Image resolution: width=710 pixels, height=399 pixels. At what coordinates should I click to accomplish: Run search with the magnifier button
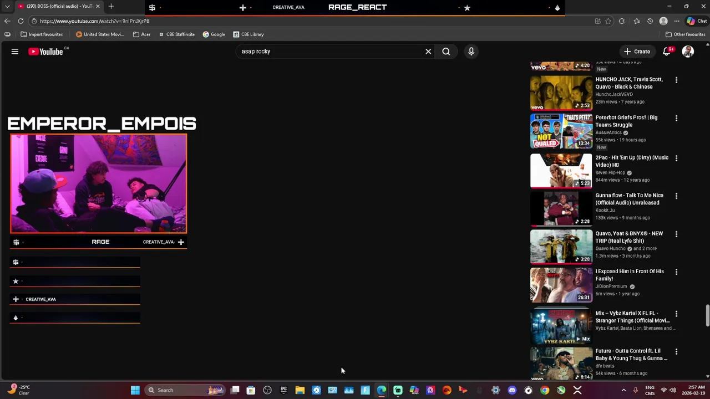[x=446, y=52]
